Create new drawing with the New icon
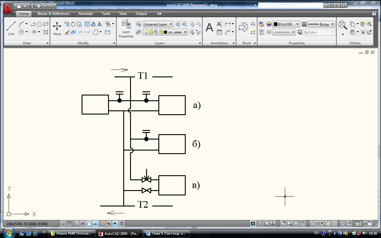The image size is (381, 238). pyautogui.click(x=19, y=6)
